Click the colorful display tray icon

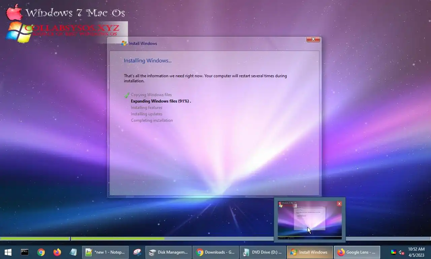coord(393,252)
